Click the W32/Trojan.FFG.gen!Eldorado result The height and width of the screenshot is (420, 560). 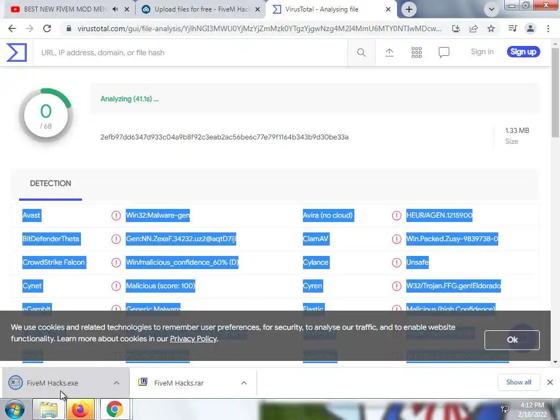453,286
